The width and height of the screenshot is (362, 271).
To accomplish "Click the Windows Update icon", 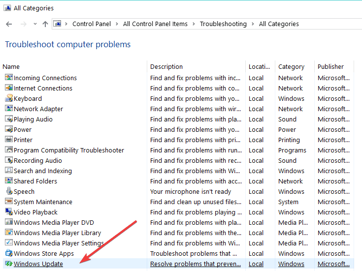I will pyautogui.click(x=9, y=264).
